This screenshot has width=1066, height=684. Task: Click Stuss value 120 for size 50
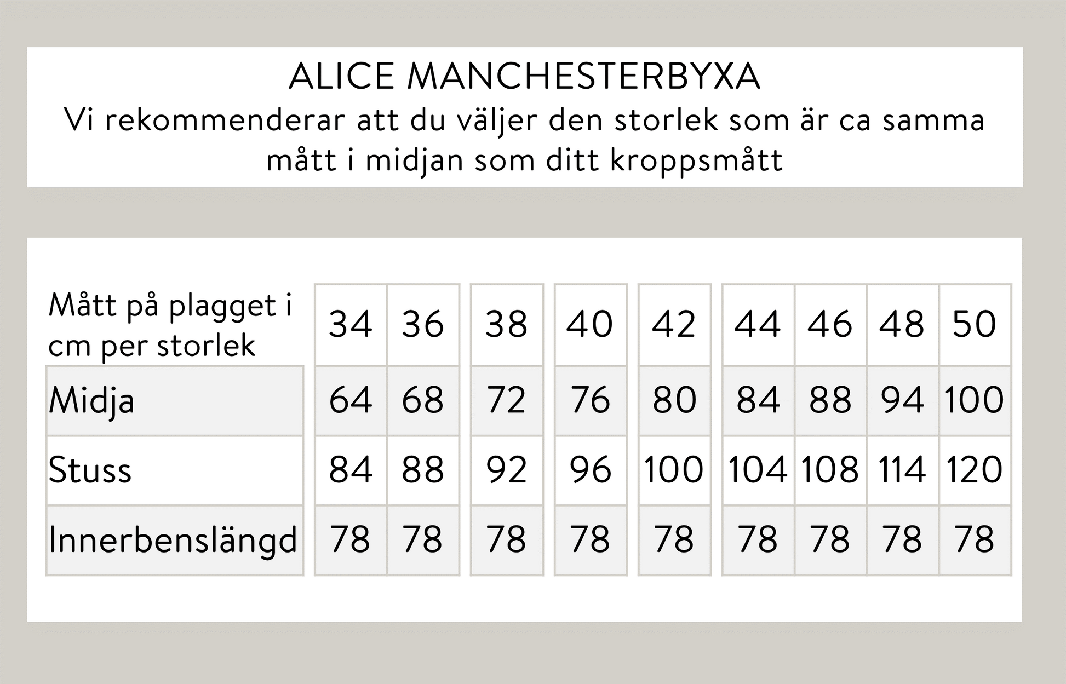pos(974,470)
